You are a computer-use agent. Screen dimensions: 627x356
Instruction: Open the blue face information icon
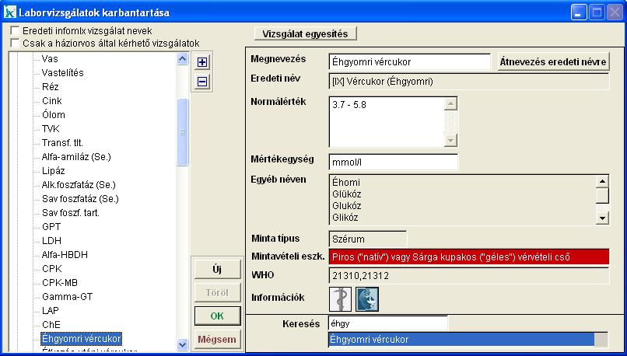pyautogui.click(x=366, y=299)
